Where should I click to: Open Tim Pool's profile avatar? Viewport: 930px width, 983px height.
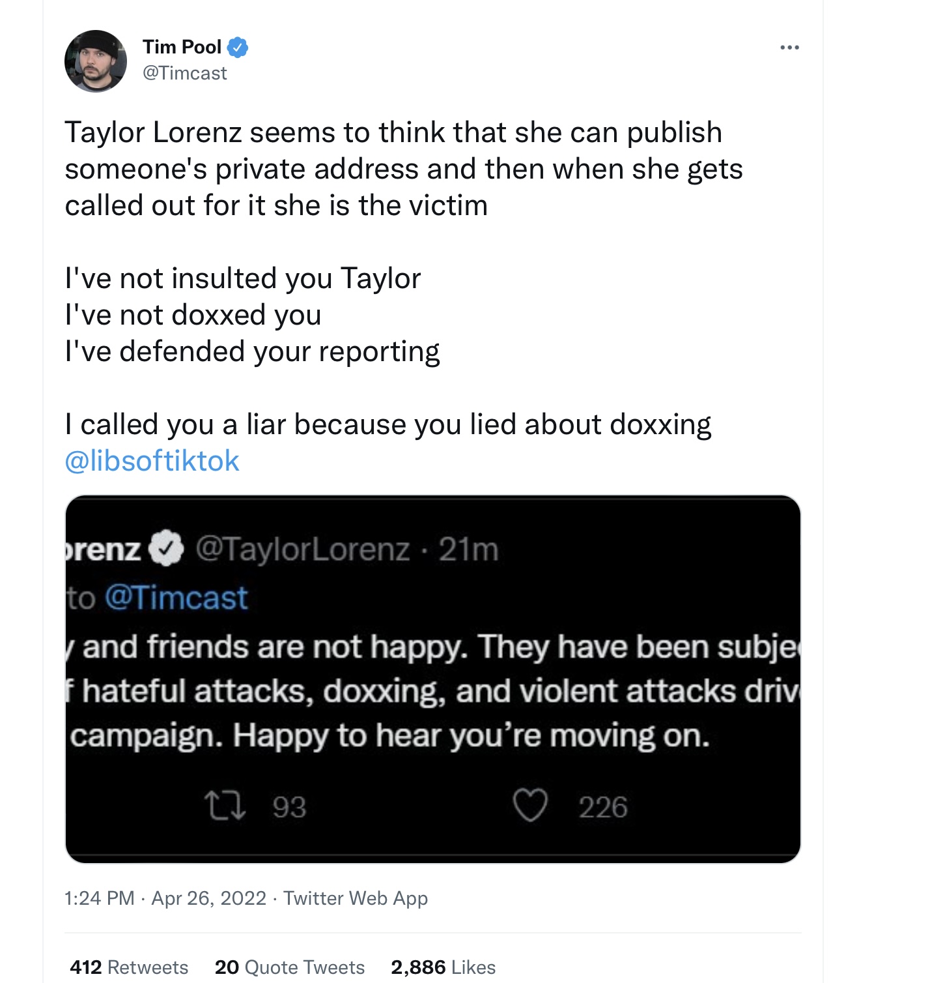coord(96,61)
